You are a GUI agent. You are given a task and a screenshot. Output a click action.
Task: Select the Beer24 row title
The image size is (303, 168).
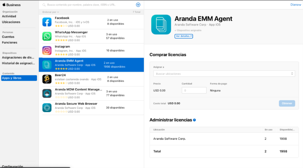(x=60, y=75)
